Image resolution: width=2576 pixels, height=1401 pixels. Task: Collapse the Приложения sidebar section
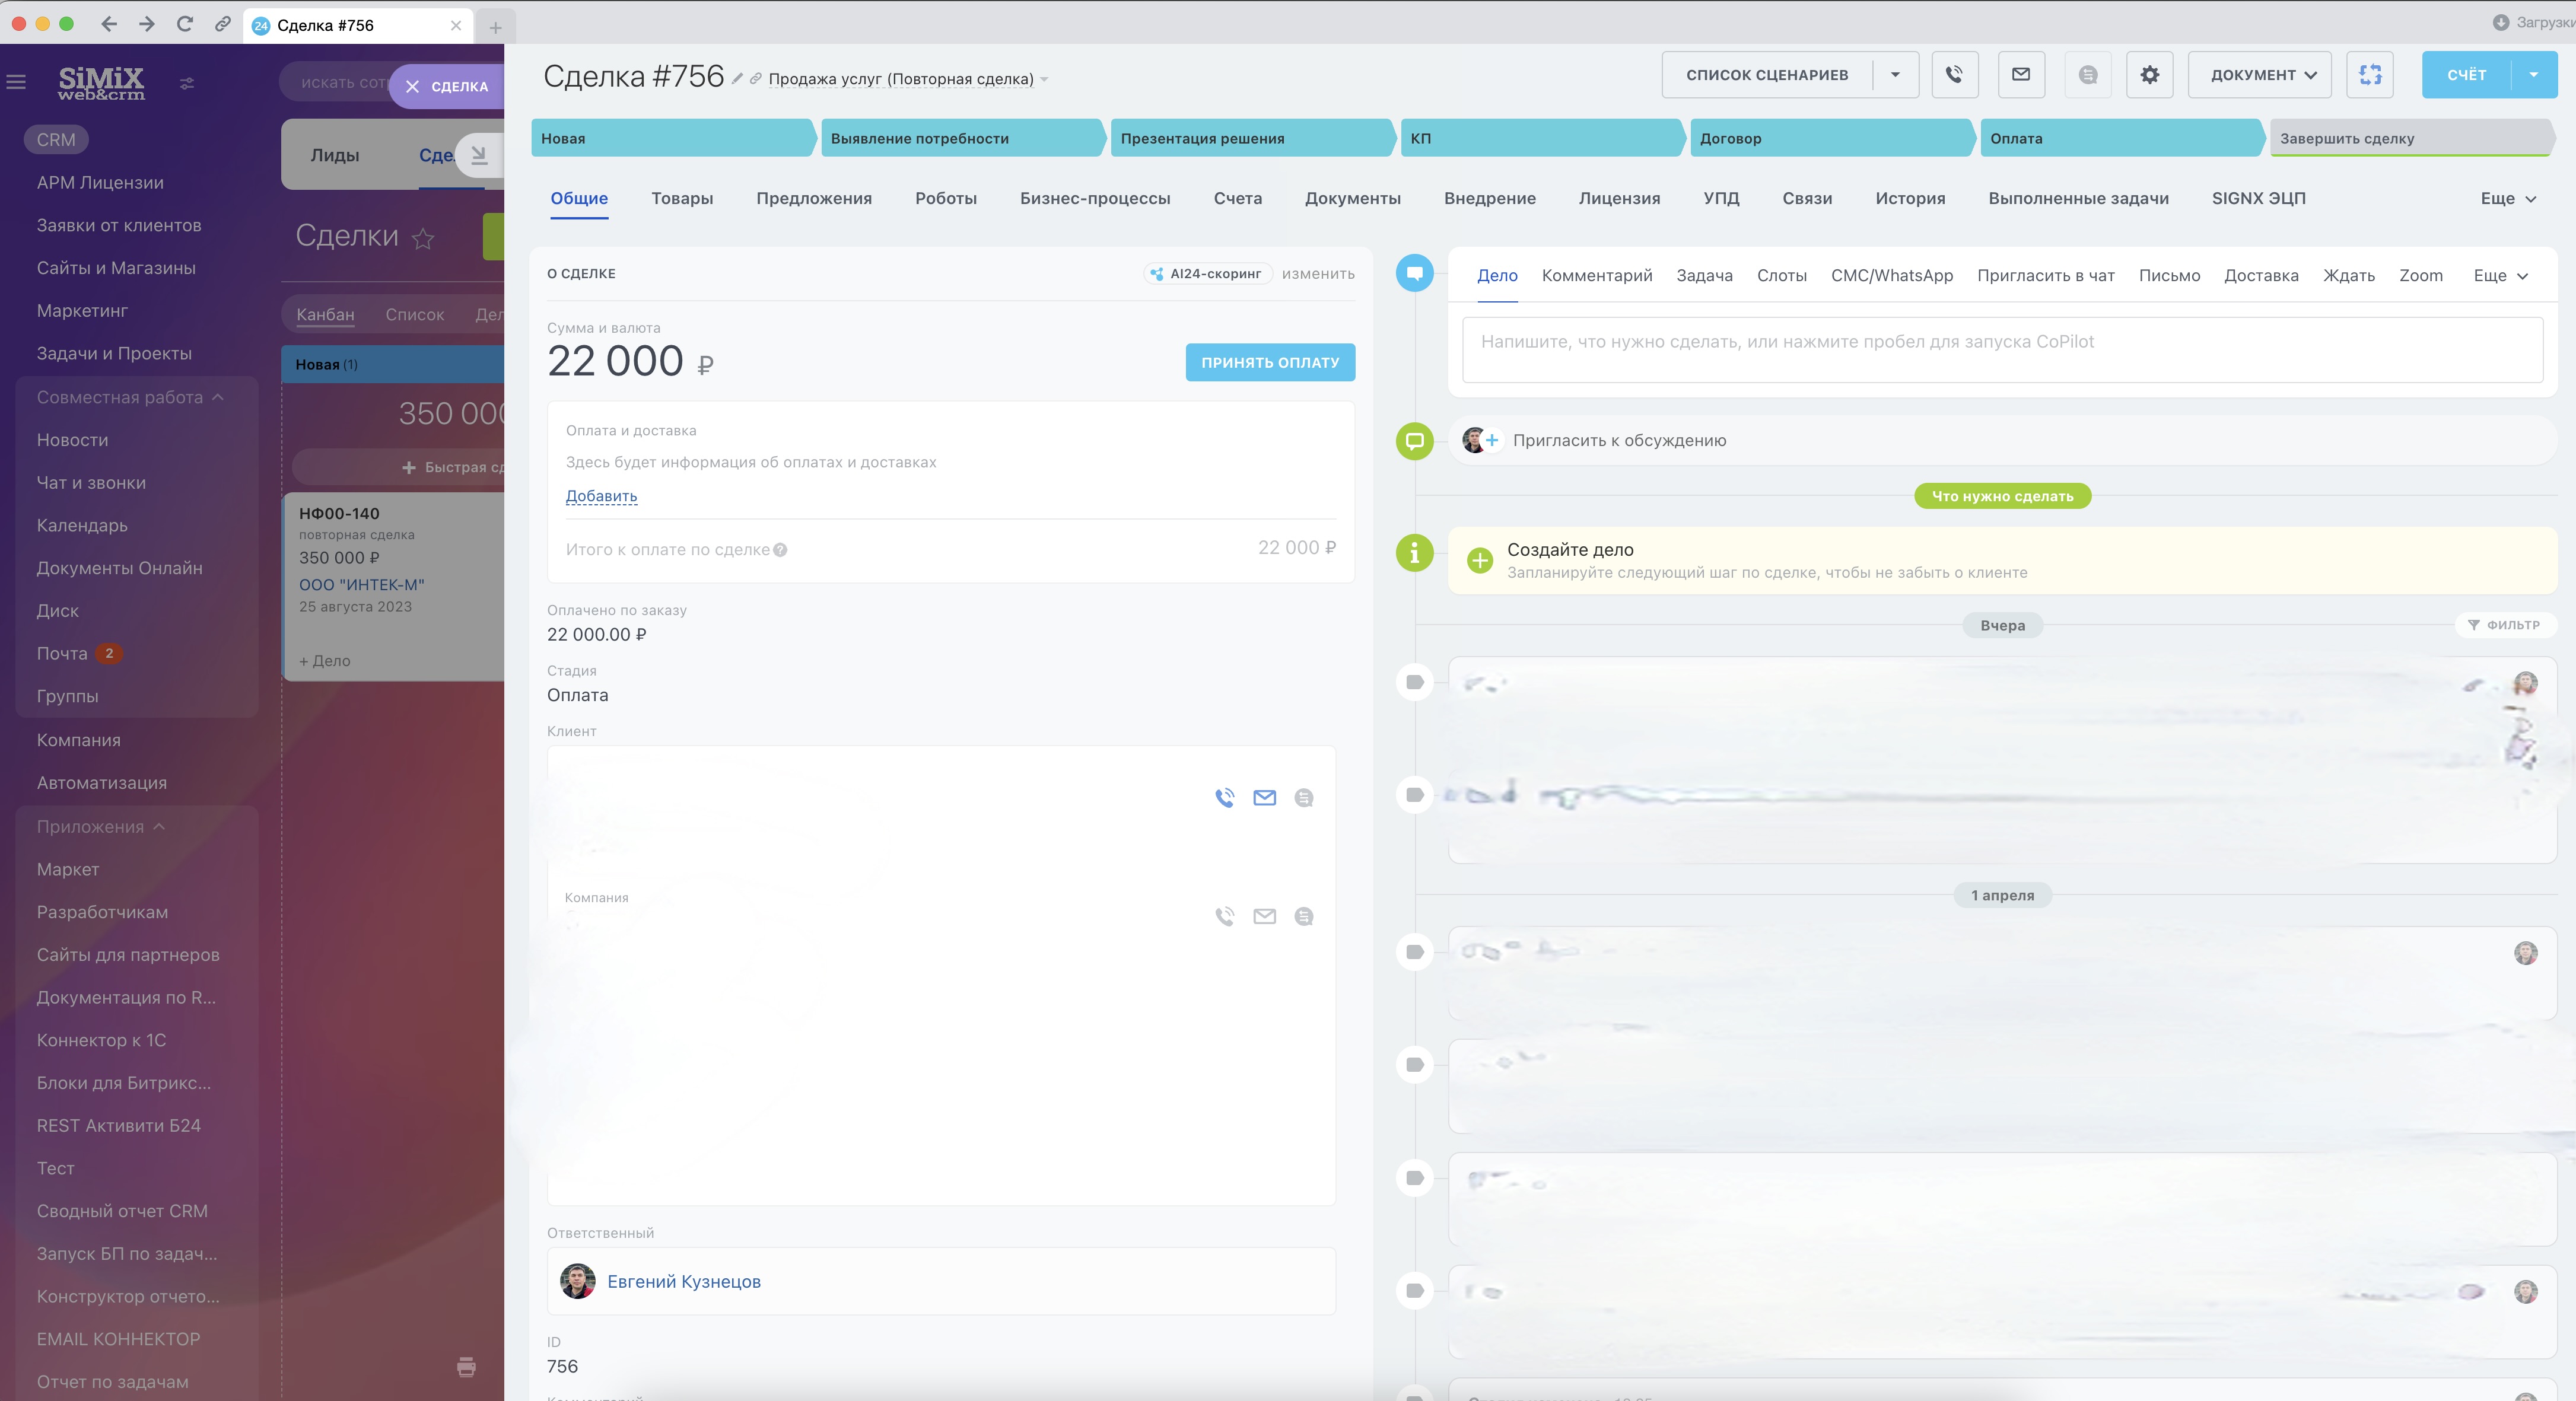tap(159, 826)
